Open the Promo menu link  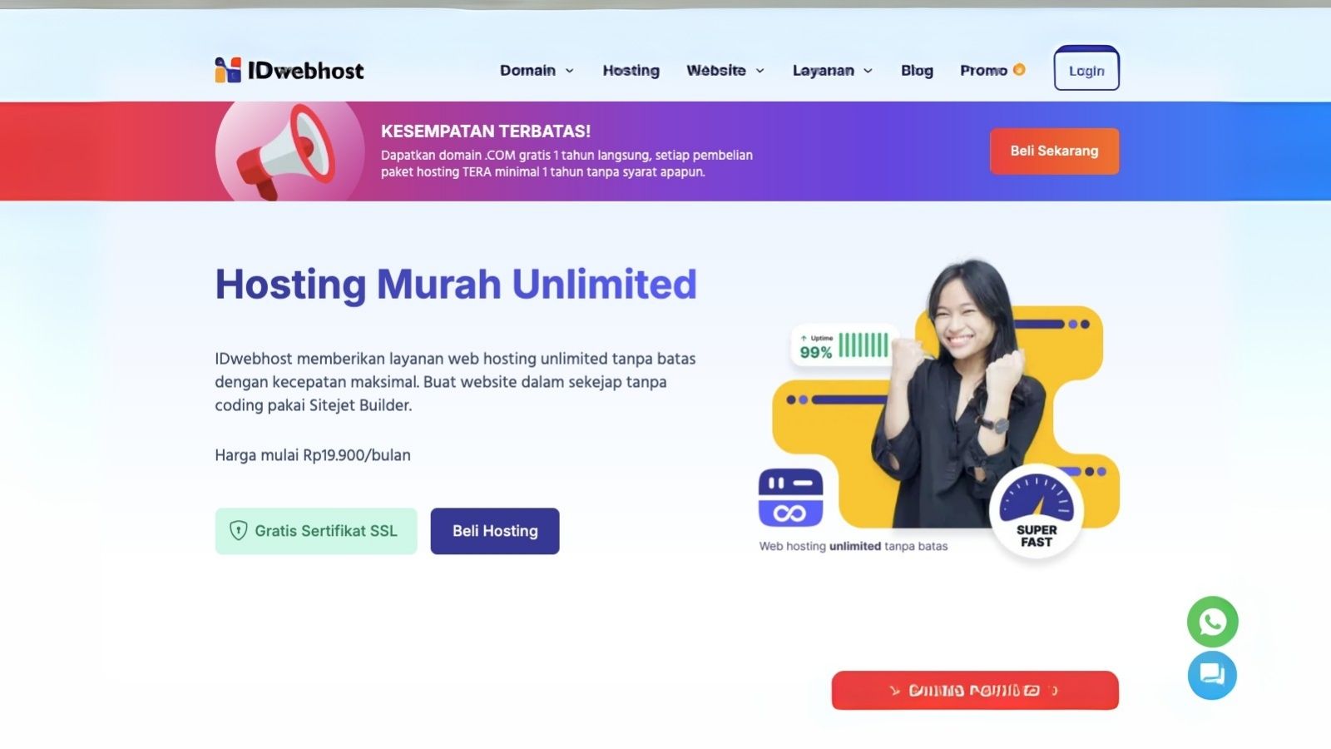click(x=983, y=71)
